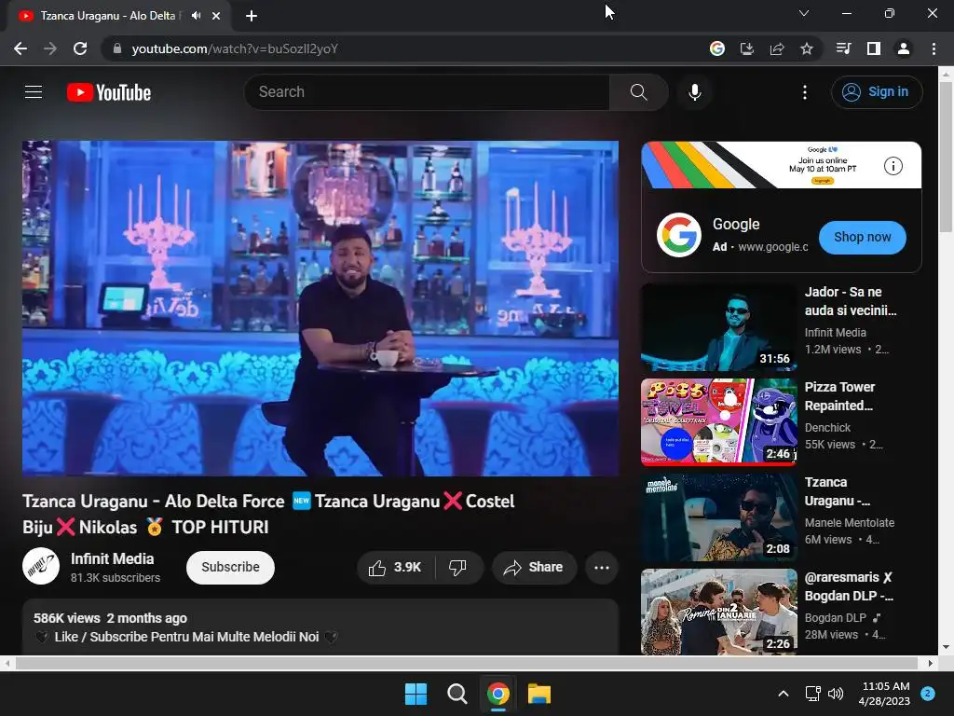Select the Tzanca Uraganu - Alo Delta tab
Screen dimensions: 954x716
[119, 17]
